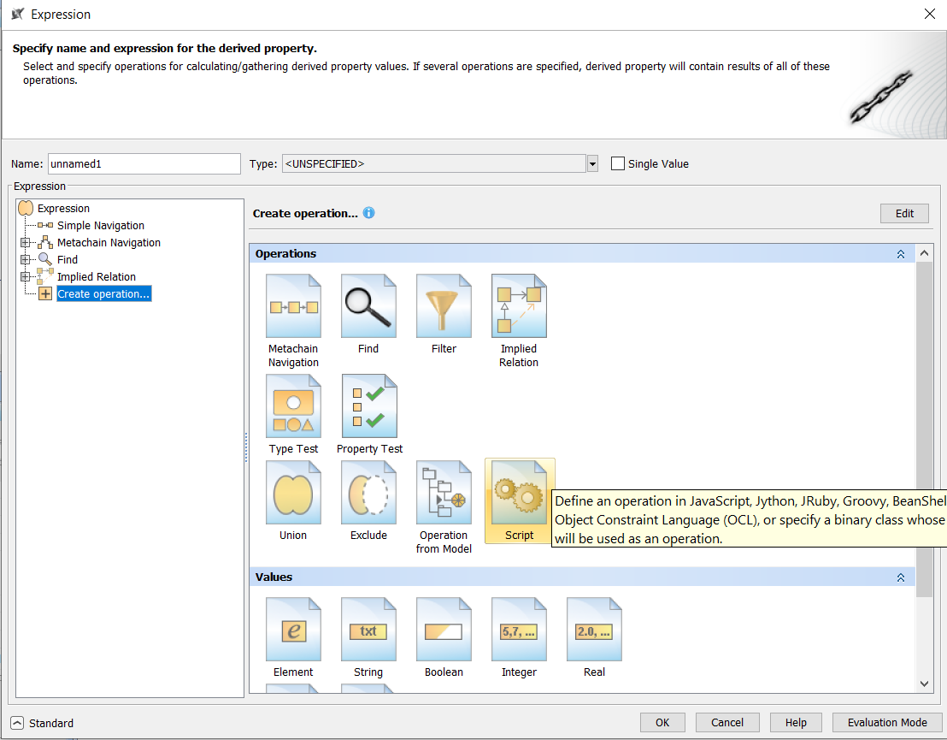Select the Type Test operation
Viewport: 947px width, 740px height.
tap(293, 406)
